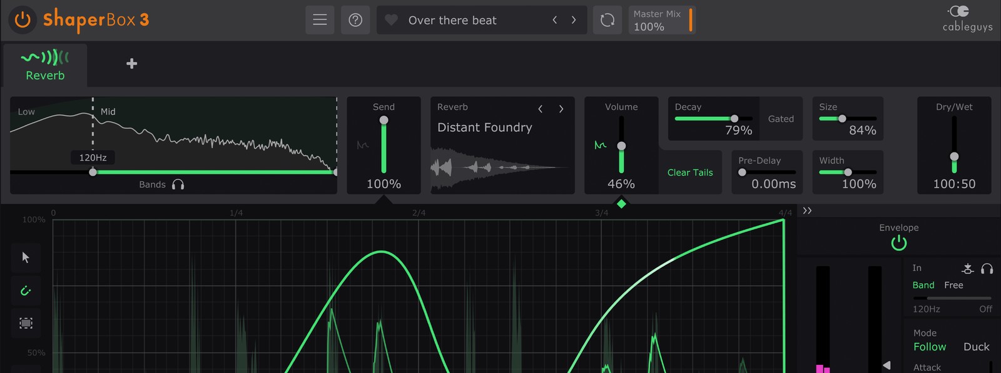Go to next preset arrow
1001x373 pixels.
click(573, 20)
